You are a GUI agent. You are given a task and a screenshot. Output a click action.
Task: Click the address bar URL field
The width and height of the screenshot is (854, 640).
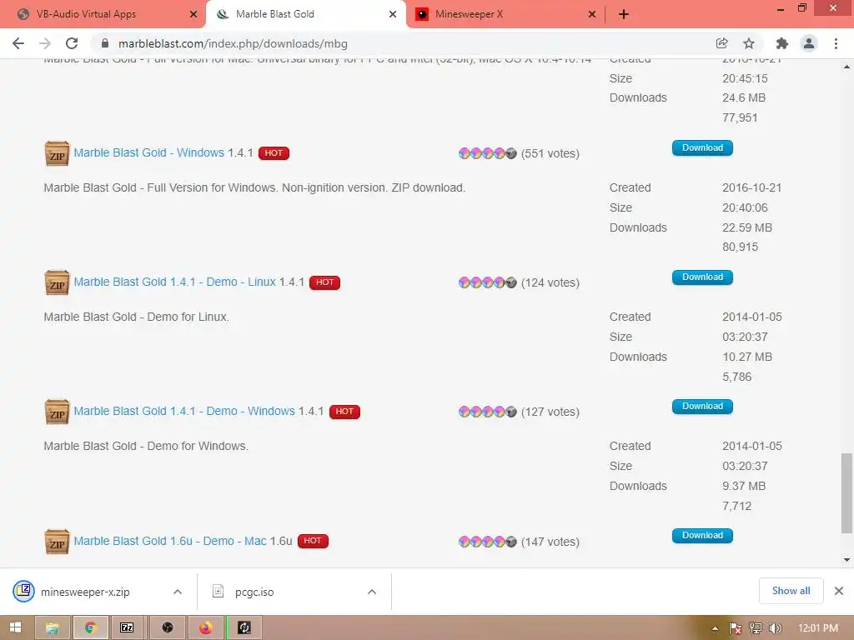pos(403,43)
